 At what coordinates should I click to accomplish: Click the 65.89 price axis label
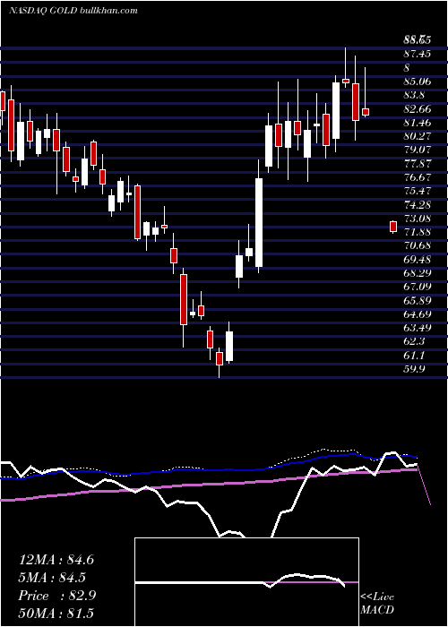[418, 300]
